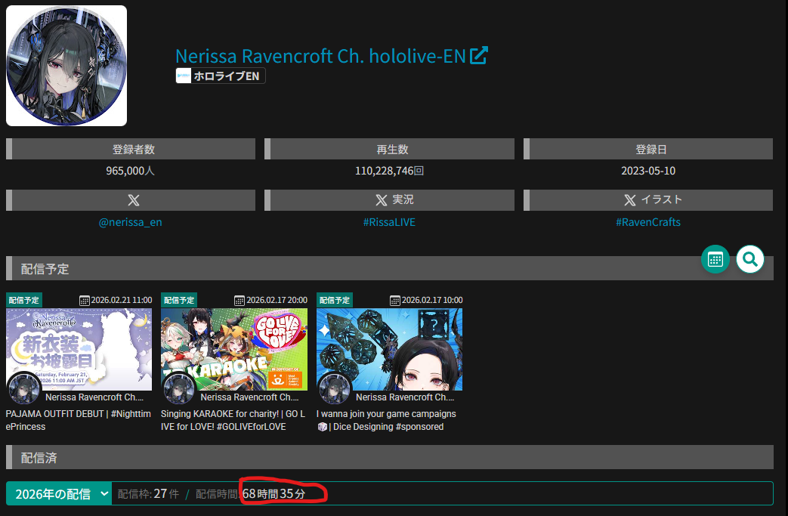The image size is (788, 516).
Task: Click the 2026.02.17 20:00 date text
Action: pos(277,300)
